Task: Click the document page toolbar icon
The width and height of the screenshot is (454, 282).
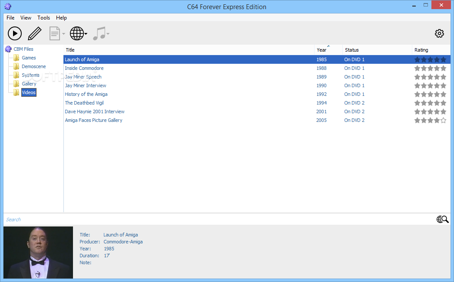Action: point(54,33)
